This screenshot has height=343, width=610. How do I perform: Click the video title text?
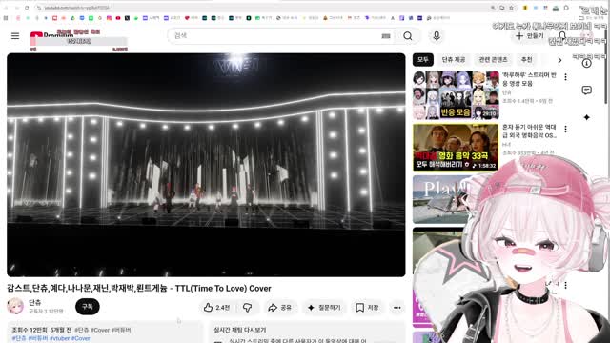click(x=139, y=289)
